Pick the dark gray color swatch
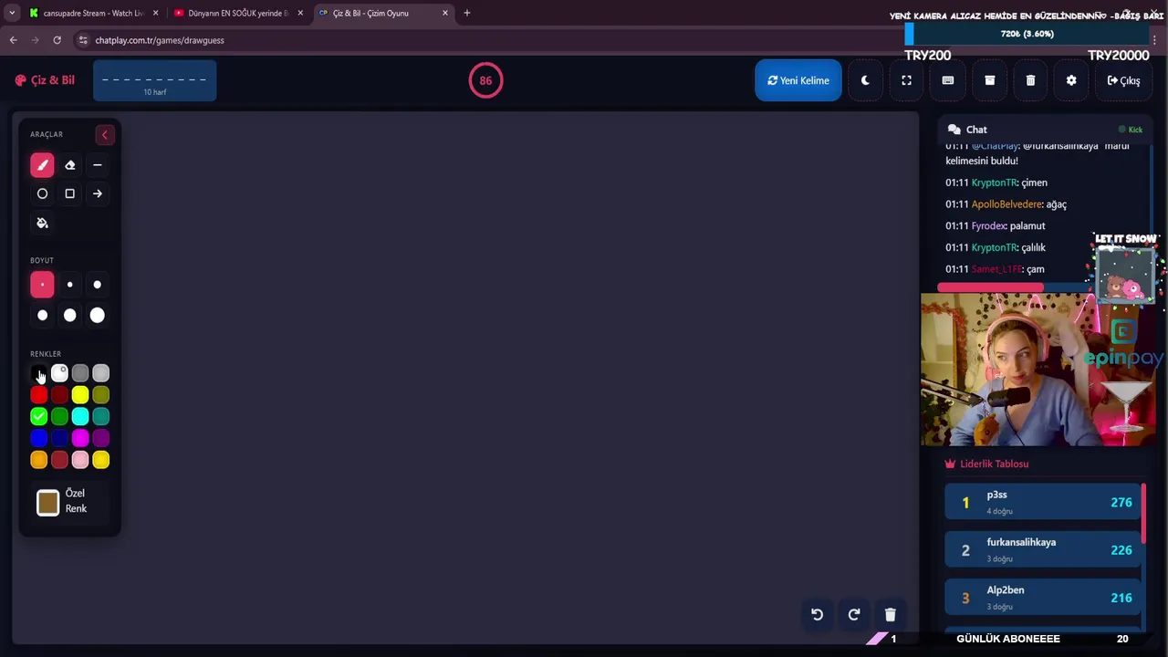Image resolution: width=1168 pixels, height=657 pixels. (x=80, y=373)
